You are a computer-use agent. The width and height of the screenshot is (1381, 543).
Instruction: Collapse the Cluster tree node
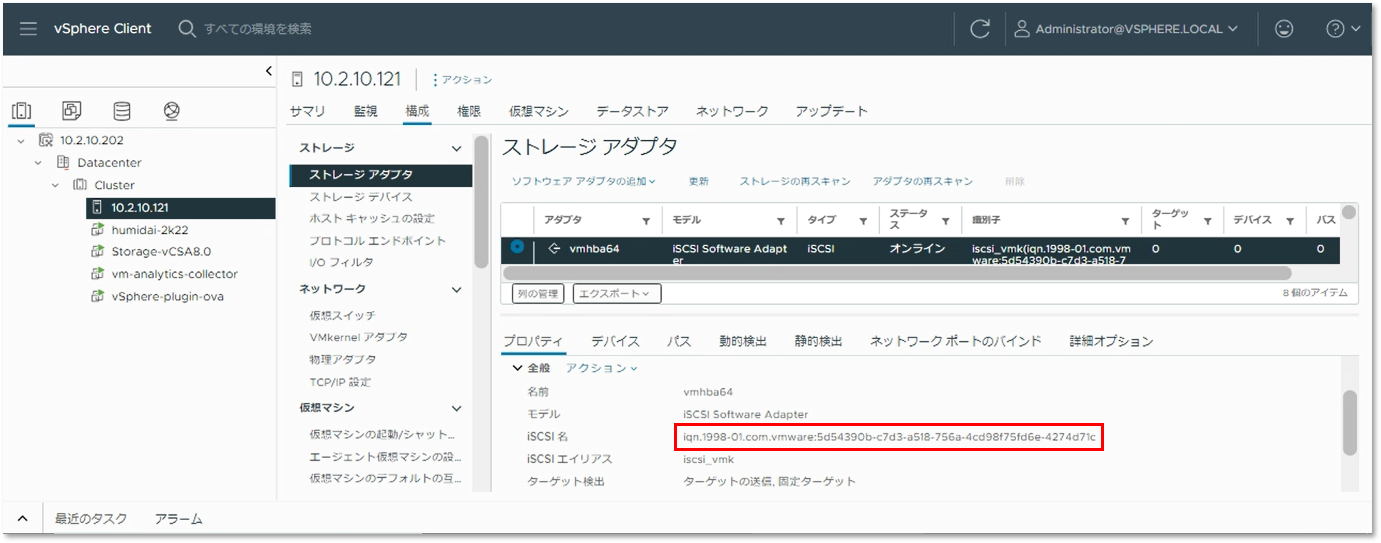coord(55,185)
